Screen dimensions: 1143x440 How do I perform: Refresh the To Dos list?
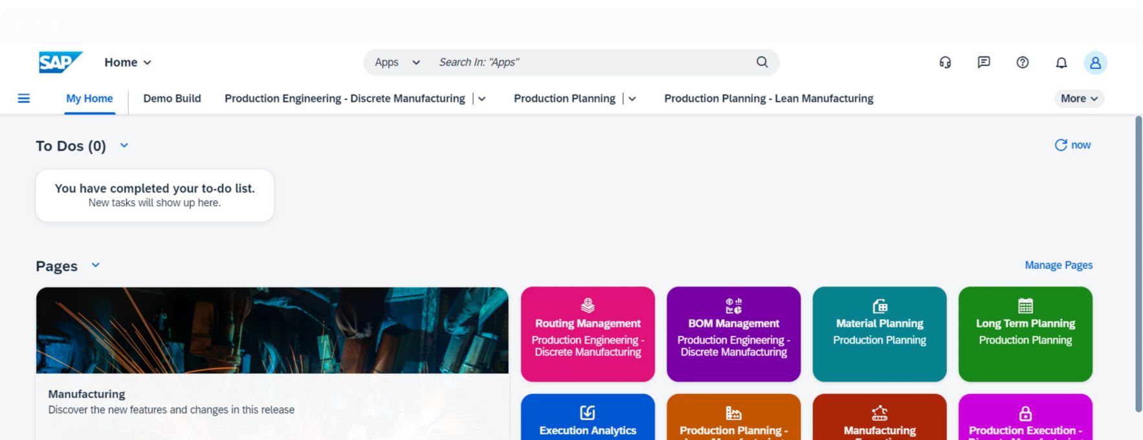pyautogui.click(x=1072, y=145)
